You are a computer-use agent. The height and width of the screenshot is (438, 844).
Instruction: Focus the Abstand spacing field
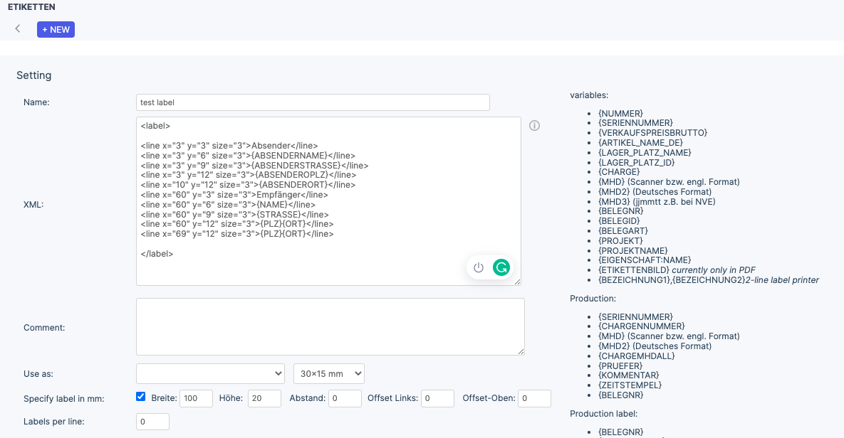tap(345, 398)
